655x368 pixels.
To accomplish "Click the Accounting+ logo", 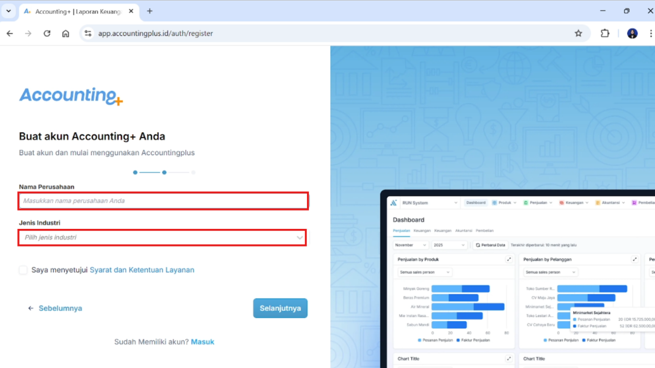I will [71, 96].
